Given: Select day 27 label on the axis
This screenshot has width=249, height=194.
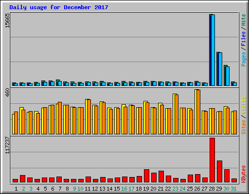Looking at the screenshot, I should coord(204,189).
